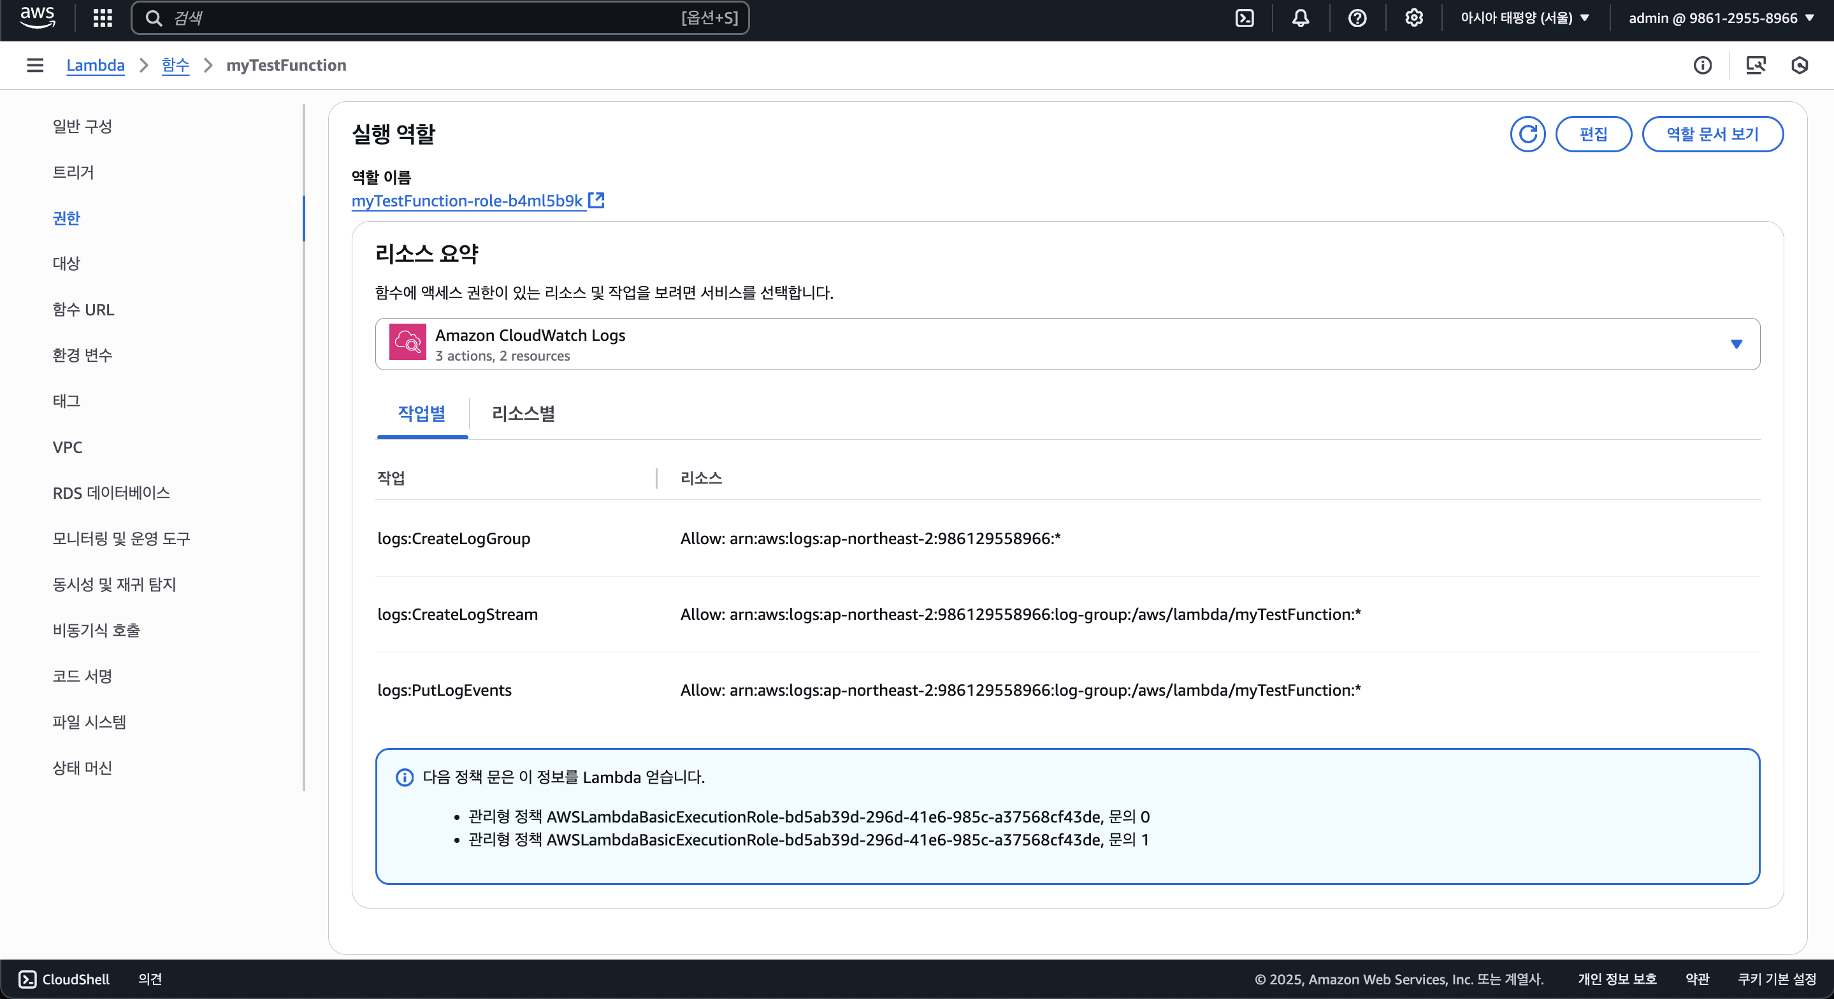Open CloudShell icon in top bar
Viewport: 1834px width, 999px height.
tap(1245, 18)
